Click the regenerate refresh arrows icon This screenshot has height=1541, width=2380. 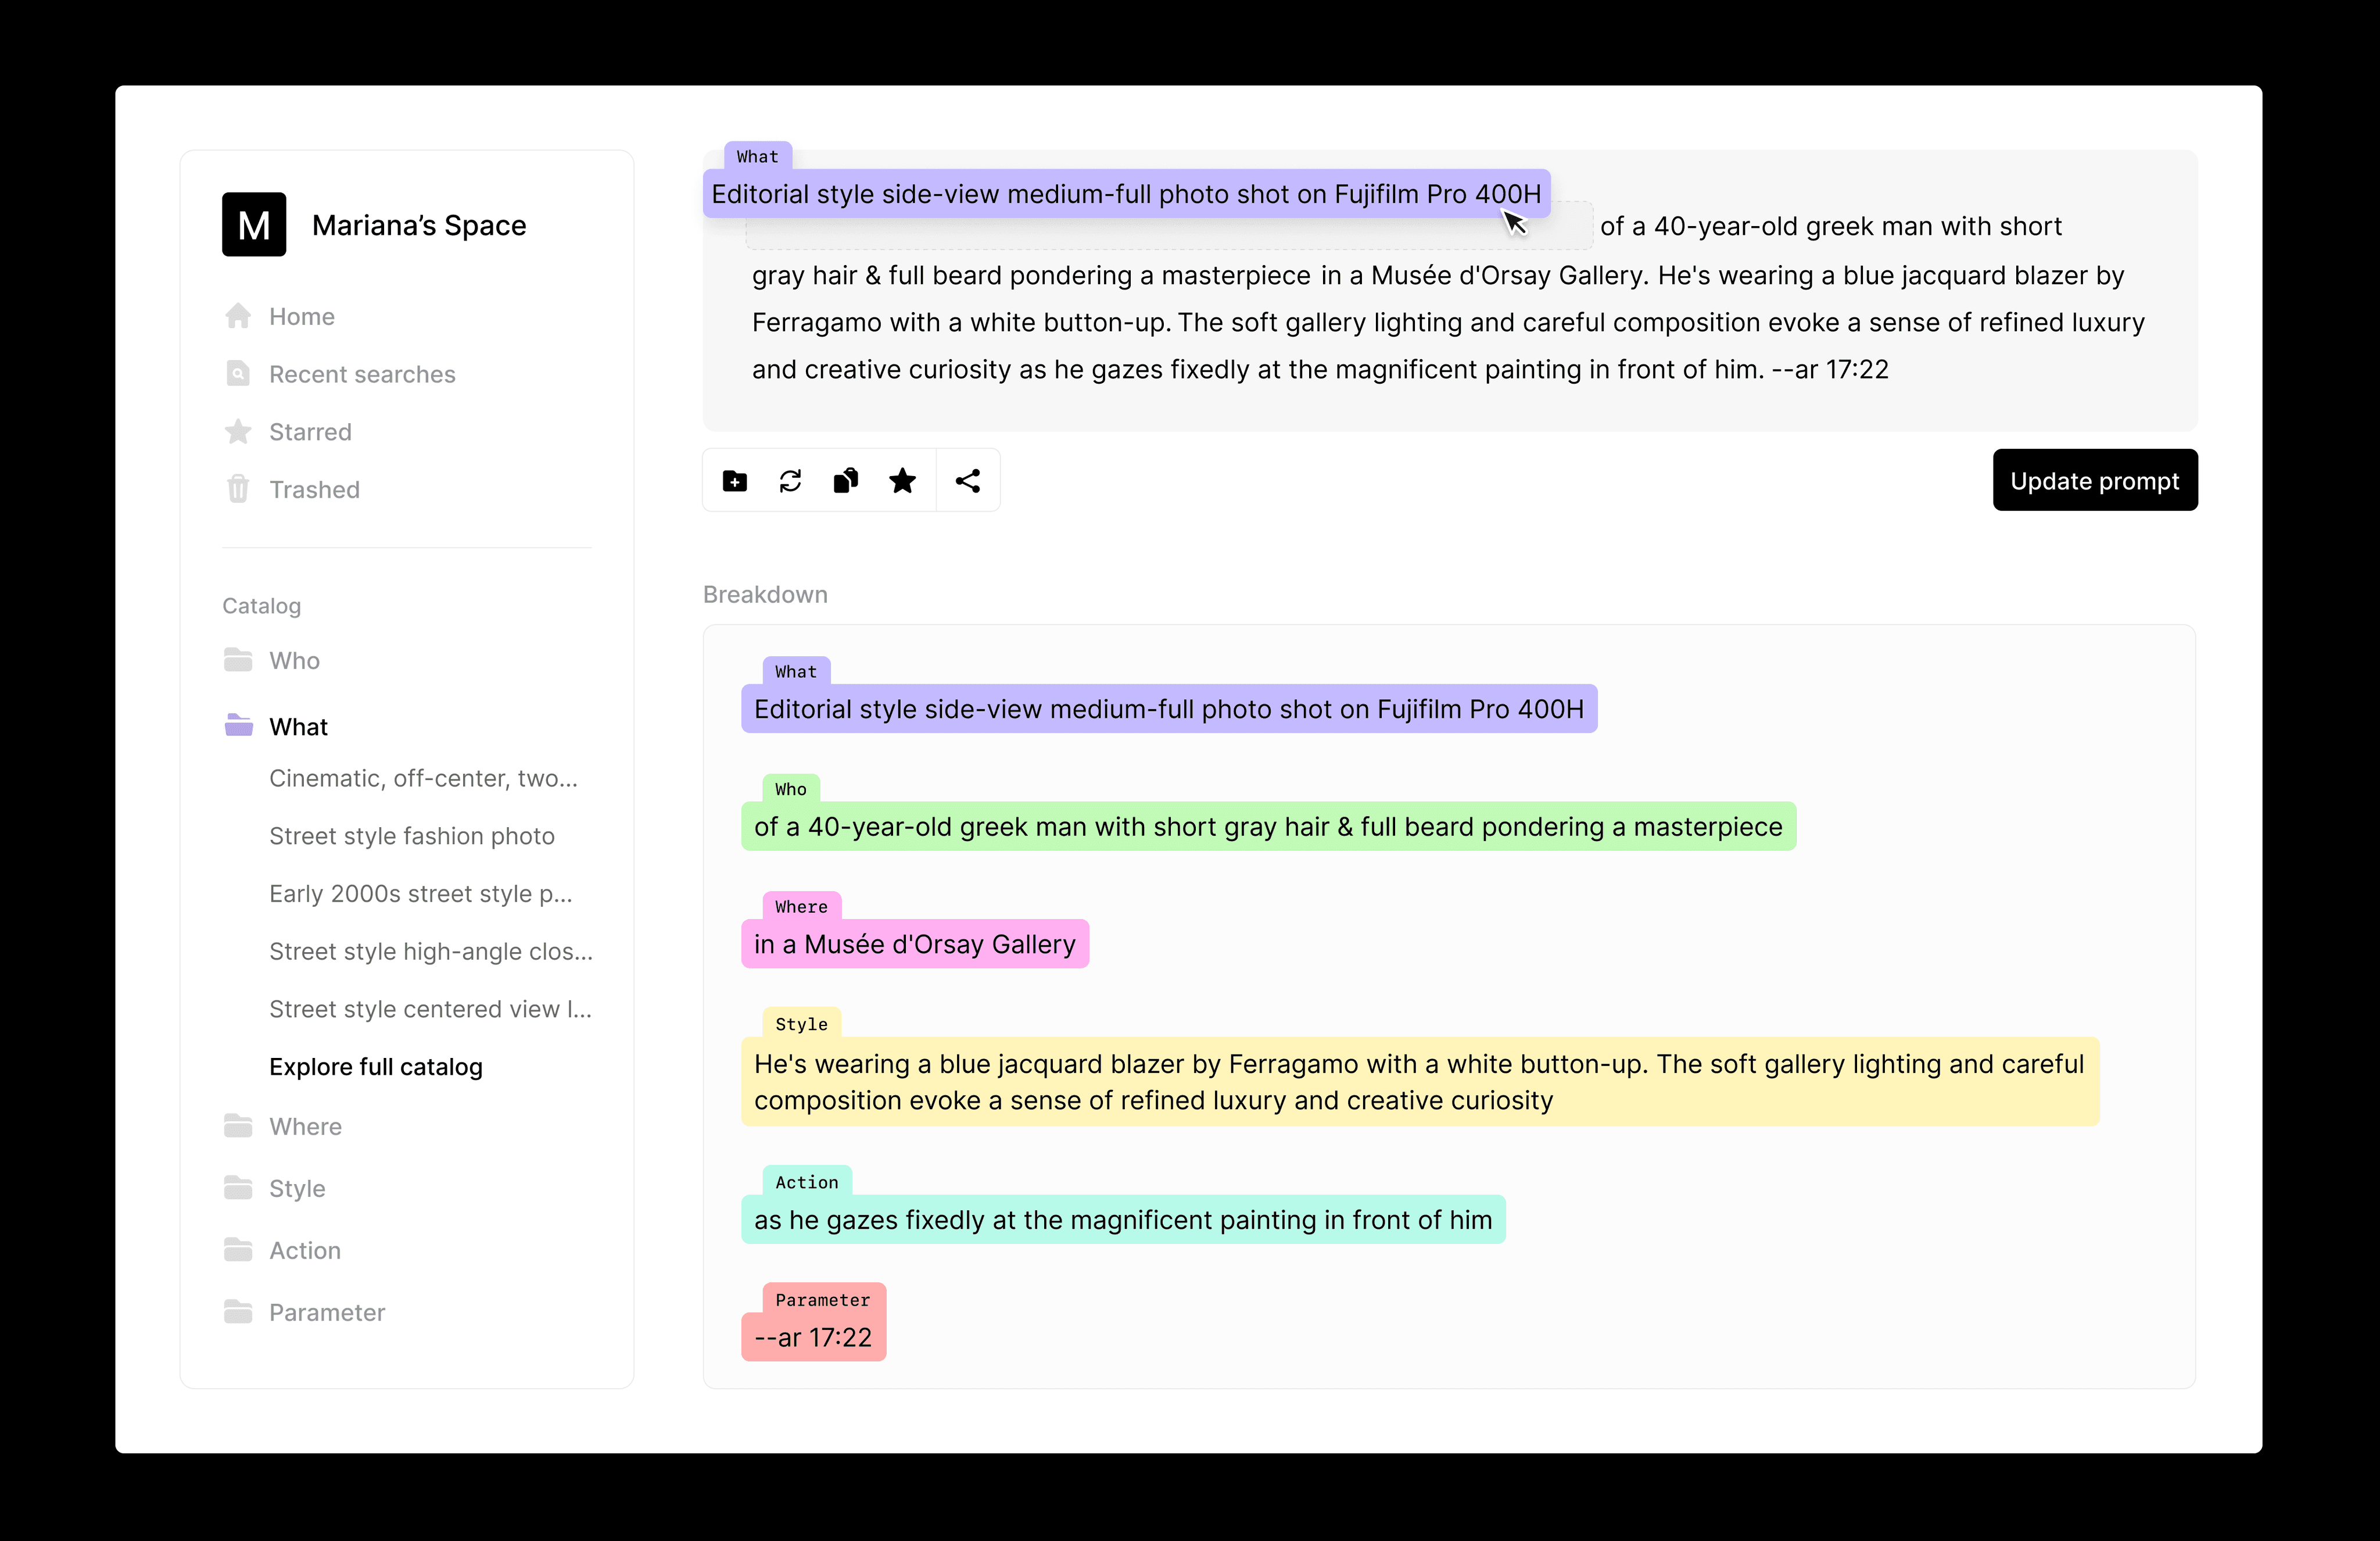790,481
